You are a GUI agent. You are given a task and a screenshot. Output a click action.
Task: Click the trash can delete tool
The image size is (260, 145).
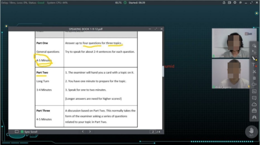point(254,78)
